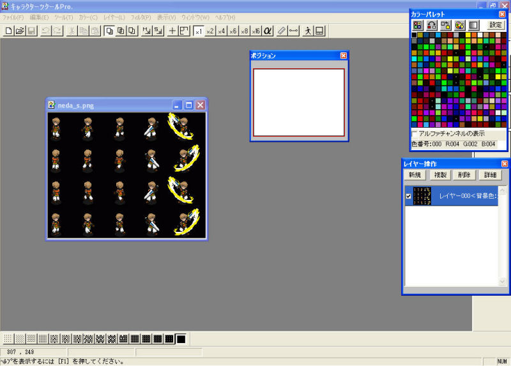Click the running figure animation icon

308,31
